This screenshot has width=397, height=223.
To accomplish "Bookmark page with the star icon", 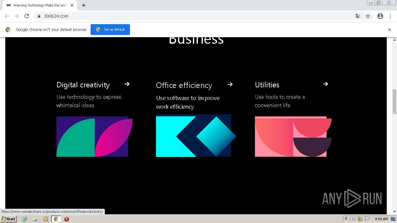I will [368, 16].
